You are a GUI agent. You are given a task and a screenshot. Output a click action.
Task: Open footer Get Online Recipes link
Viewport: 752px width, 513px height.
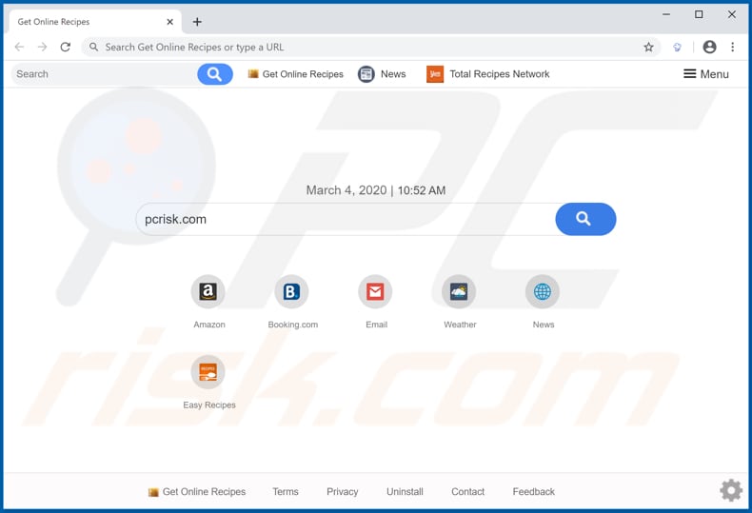point(197,491)
